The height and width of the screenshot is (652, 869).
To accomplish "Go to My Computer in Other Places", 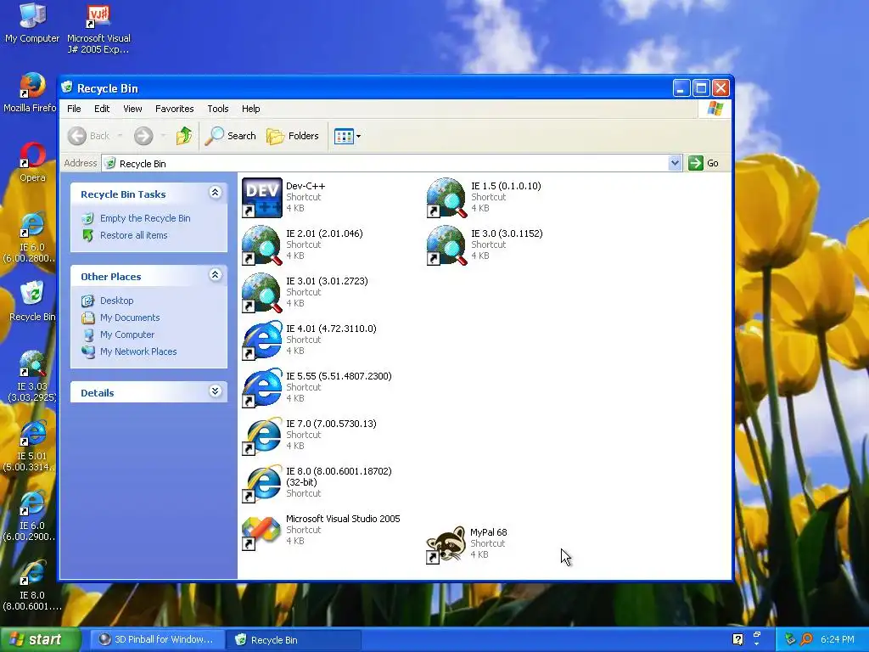I will [x=127, y=334].
